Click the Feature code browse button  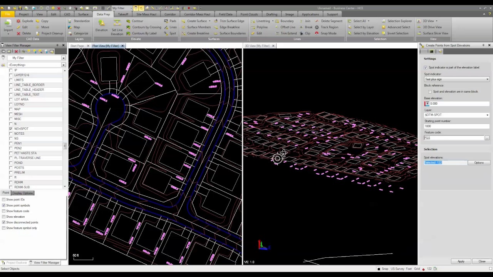pos(487,138)
